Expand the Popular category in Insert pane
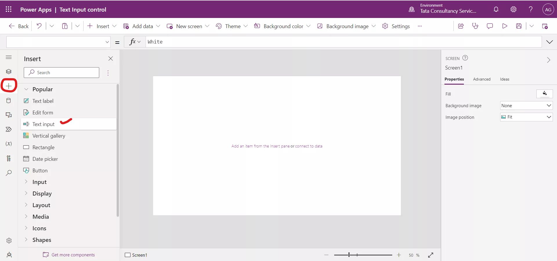This screenshot has height=261, width=557. click(43, 89)
